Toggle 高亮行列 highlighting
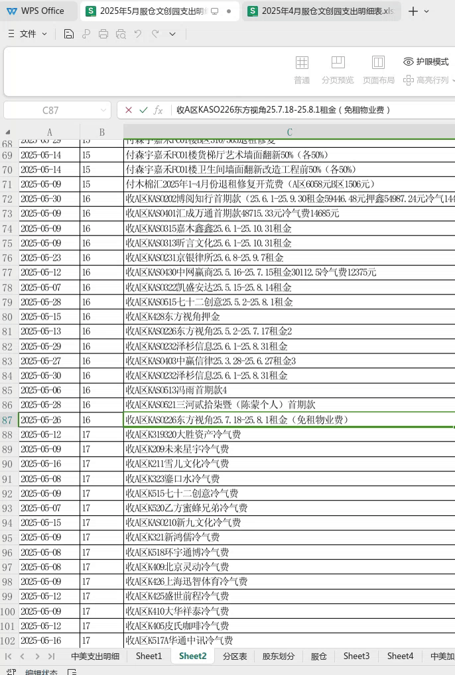Image resolution: width=455 pixels, height=675 pixels. [x=426, y=80]
